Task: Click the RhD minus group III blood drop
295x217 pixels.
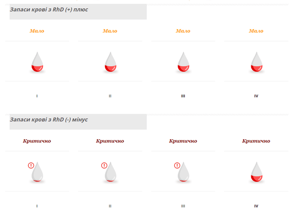Action: pos(183,172)
